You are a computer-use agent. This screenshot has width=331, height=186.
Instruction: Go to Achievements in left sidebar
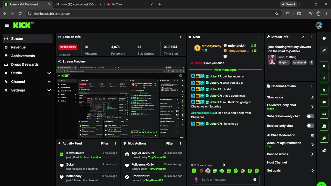27,56
